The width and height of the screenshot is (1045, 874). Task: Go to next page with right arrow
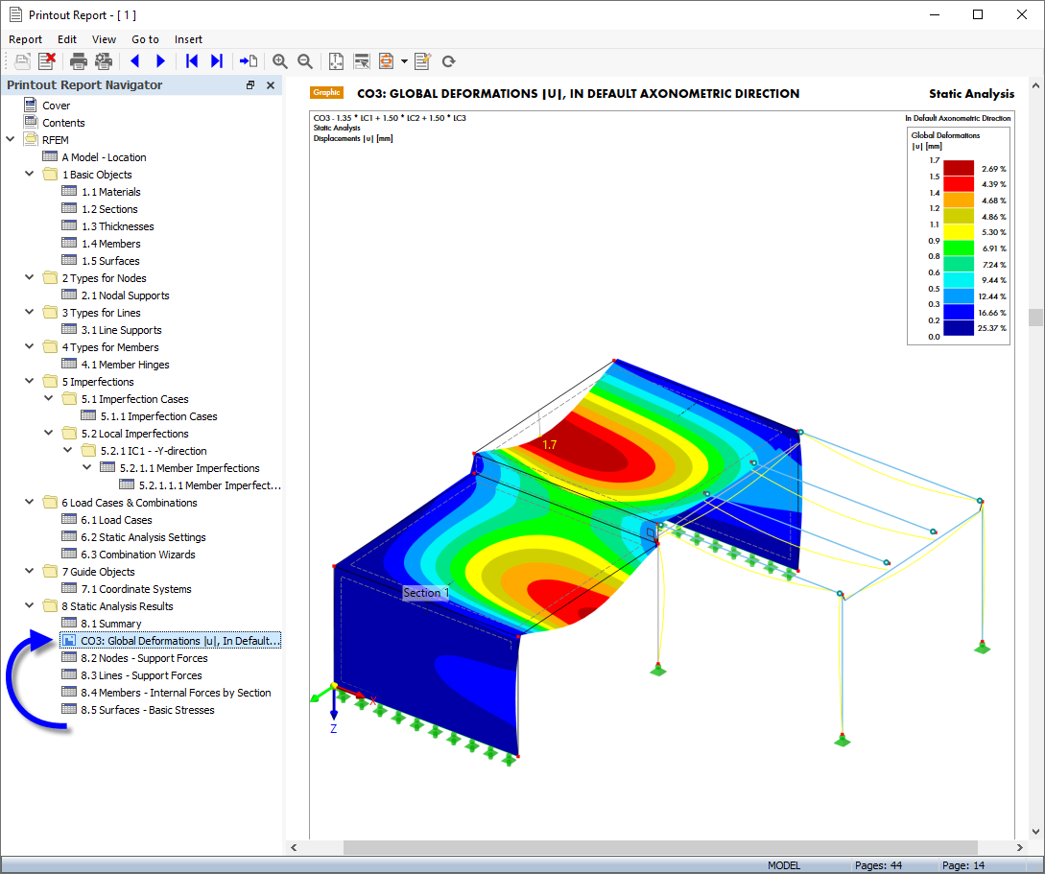pyautogui.click(x=160, y=60)
